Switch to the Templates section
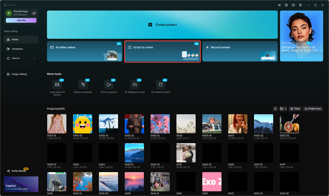This screenshot has width=329, height=196. tap(17, 49)
